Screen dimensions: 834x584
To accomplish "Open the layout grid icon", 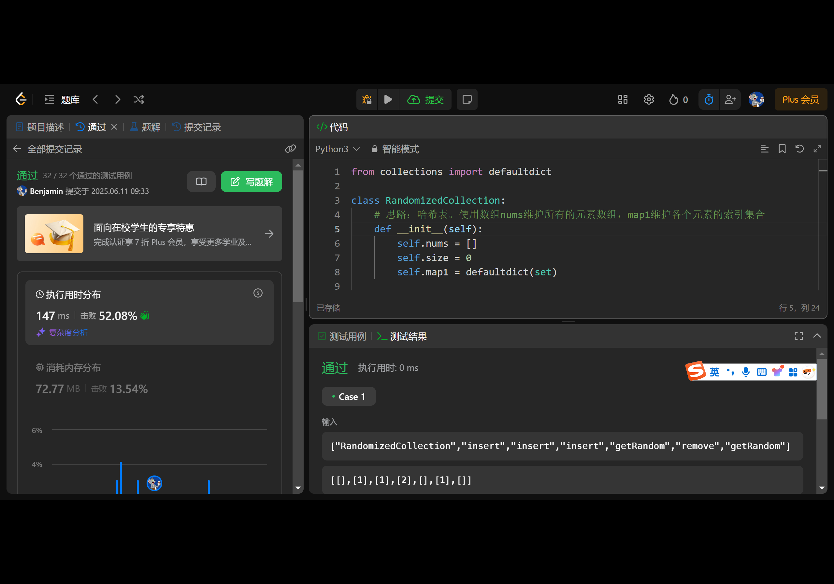I will point(623,100).
